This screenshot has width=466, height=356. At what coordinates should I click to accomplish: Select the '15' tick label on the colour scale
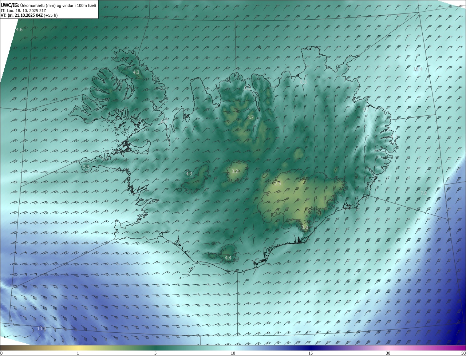pos(311,353)
